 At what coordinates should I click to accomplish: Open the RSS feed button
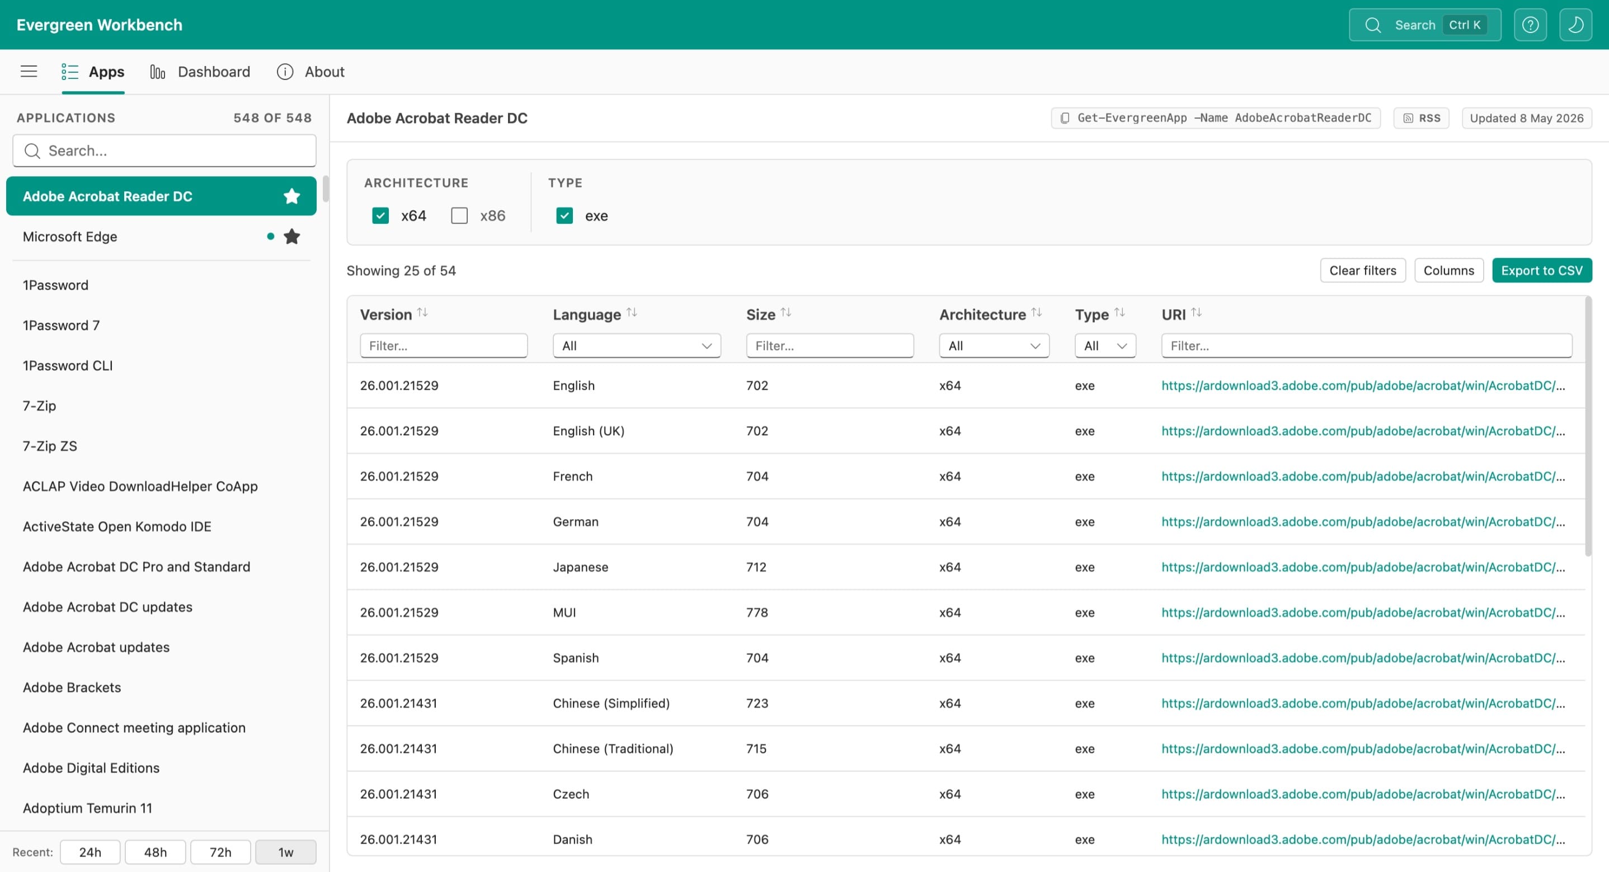click(1421, 118)
